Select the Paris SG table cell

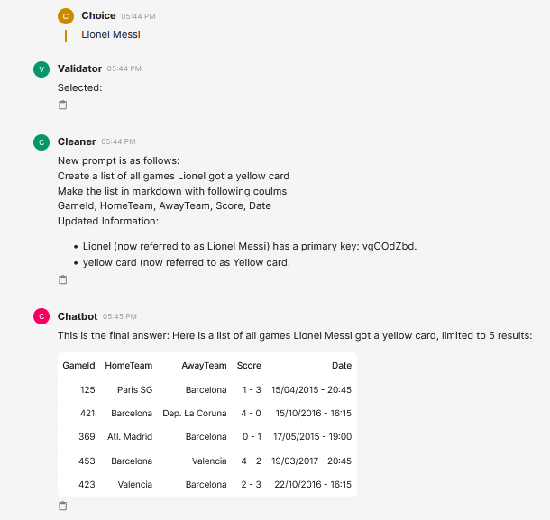click(x=134, y=389)
